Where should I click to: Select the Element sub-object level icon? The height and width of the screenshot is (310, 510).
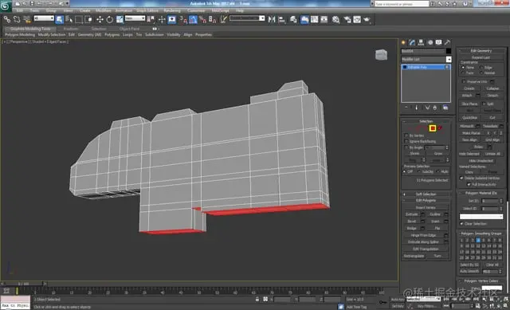[440, 128]
